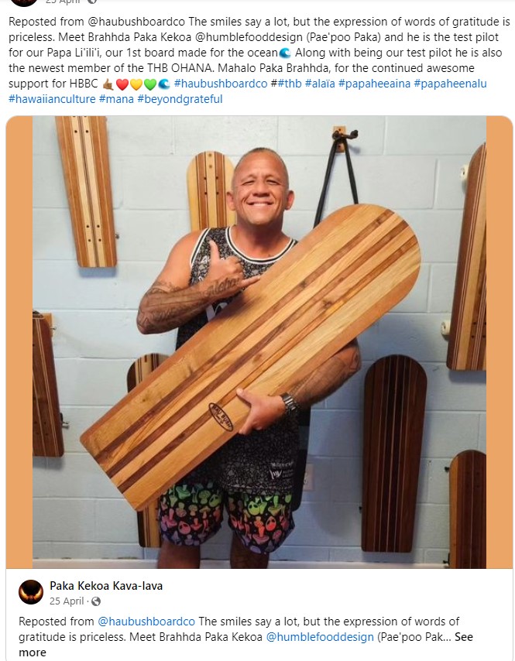Viewport: 515px width, 661px height.
Task: Open @humblefooddesign mention in shared post
Action: [x=320, y=636]
